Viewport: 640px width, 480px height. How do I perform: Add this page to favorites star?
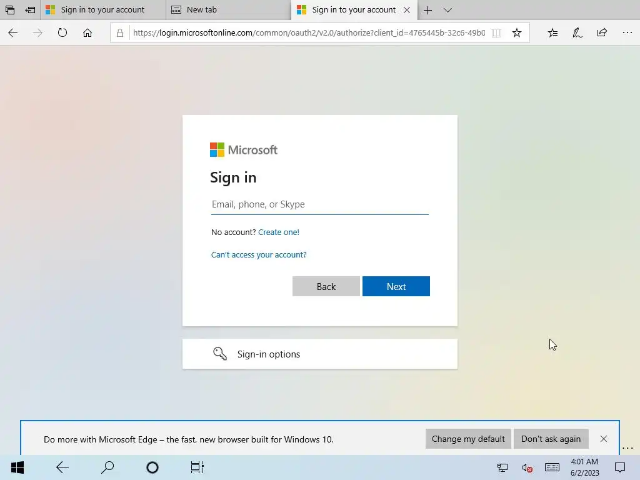pyautogui.click(x=517, y=32)
